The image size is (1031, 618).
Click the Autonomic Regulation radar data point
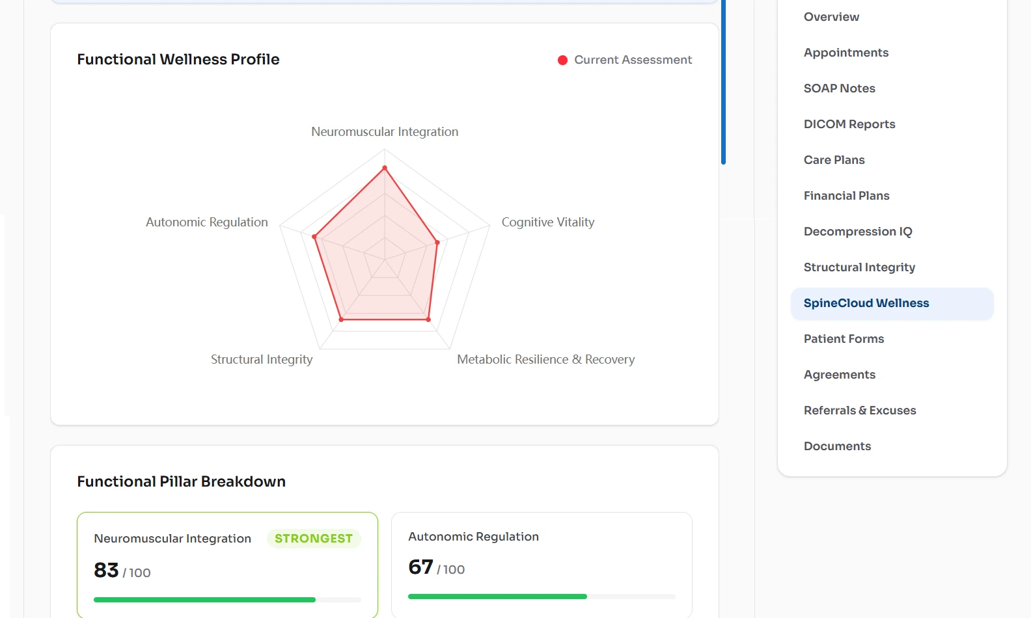(x=314, y=237)
